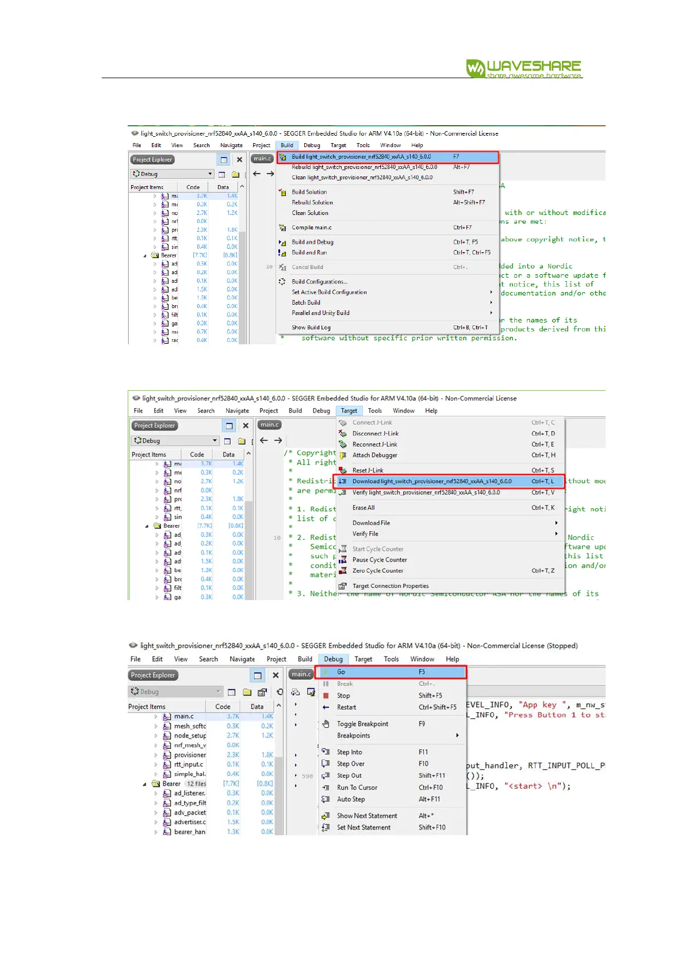
Task: Select nrf_mesh_v file in project tree
Action: click(x=190, y=746)
